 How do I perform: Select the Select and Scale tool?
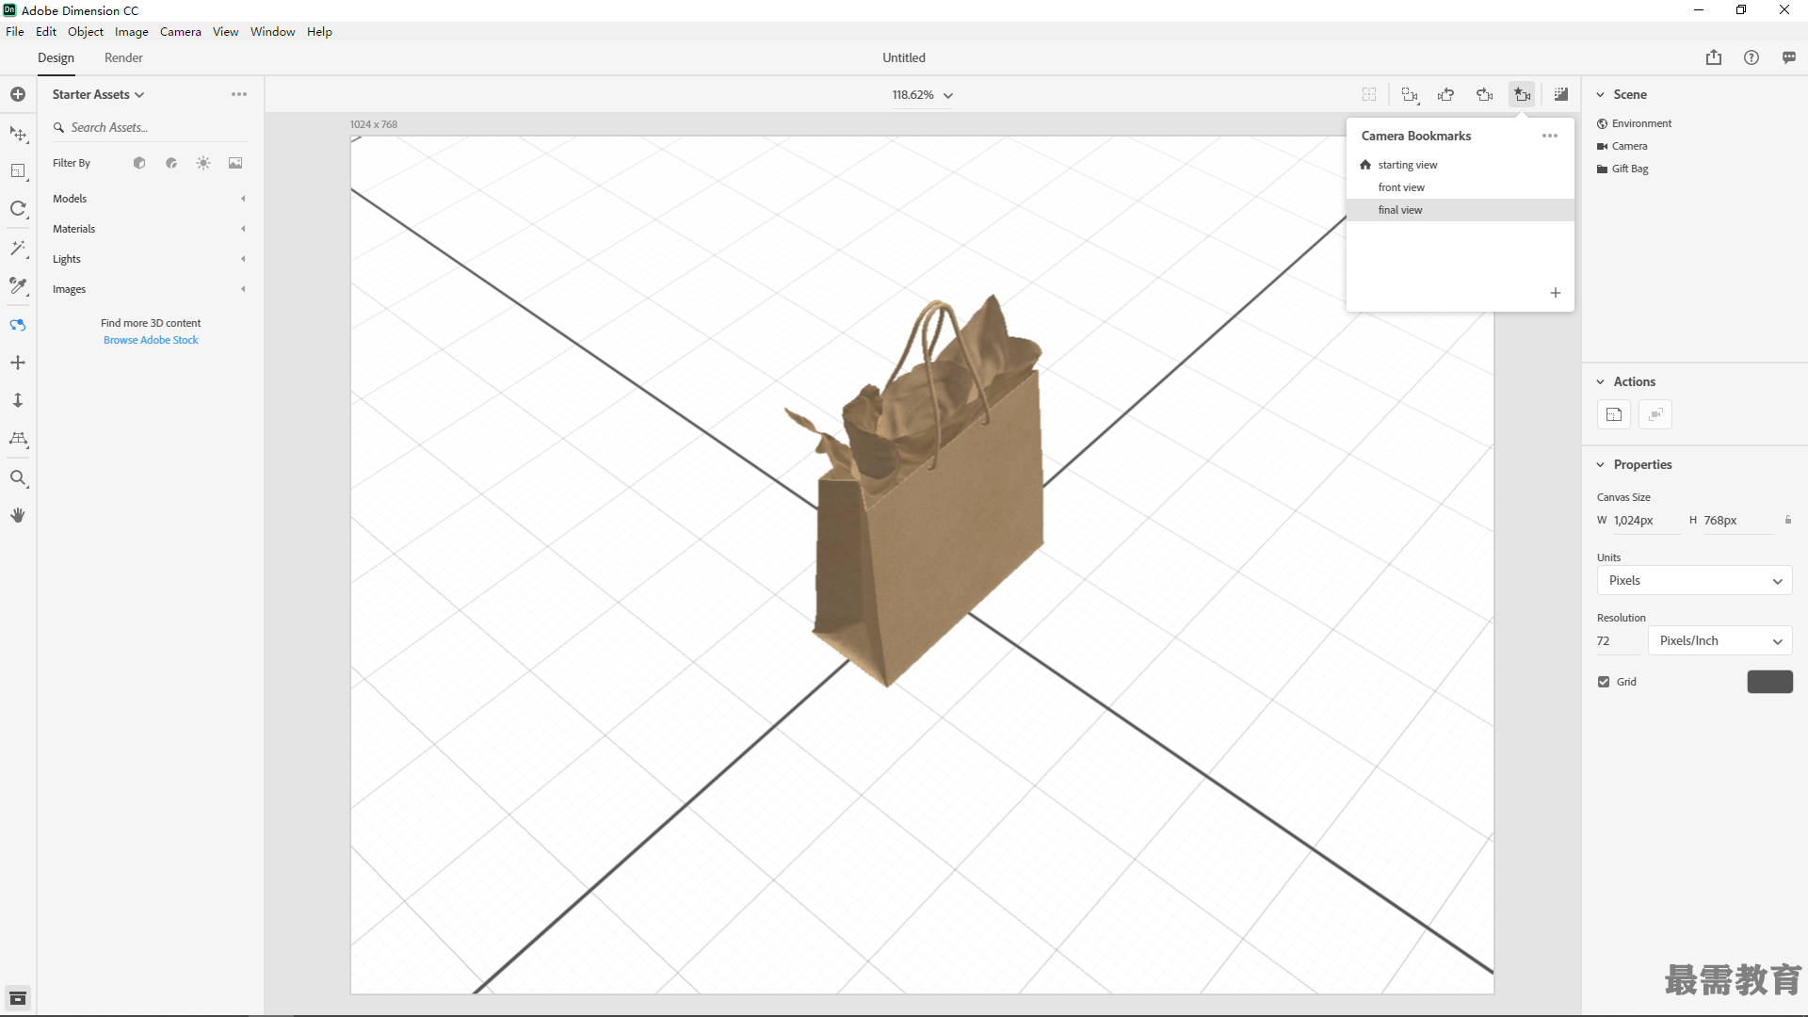[18, 171]
